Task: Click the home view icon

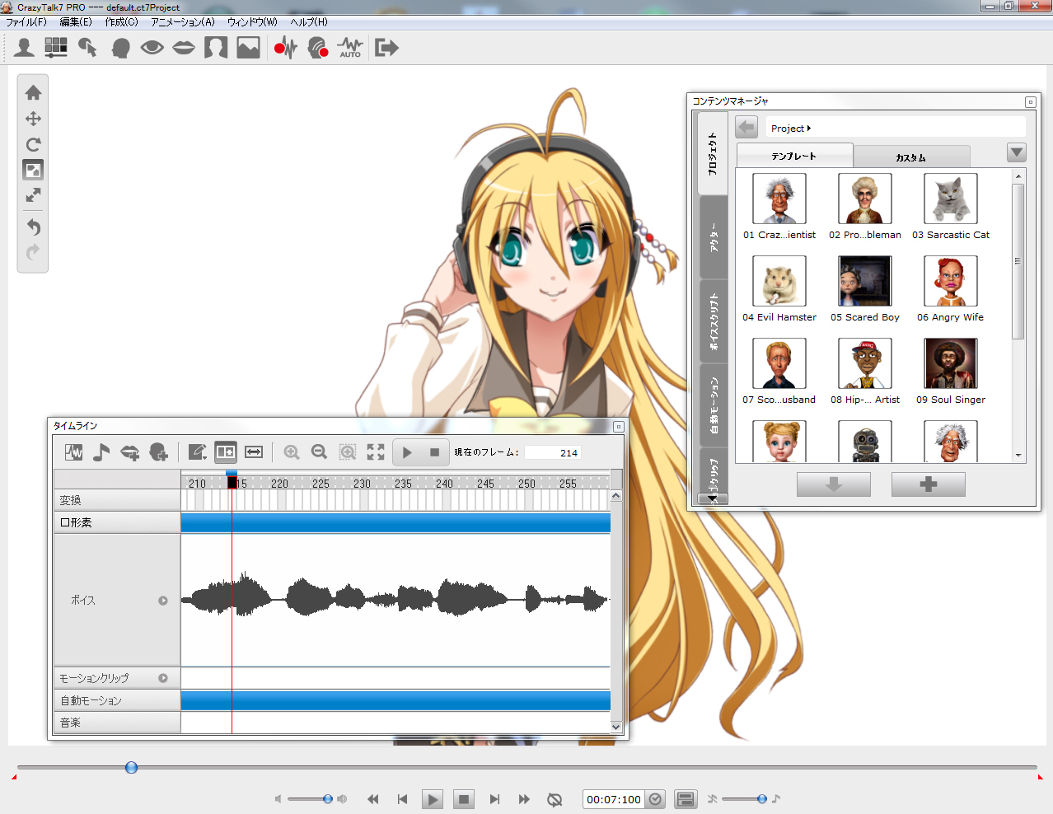Action: (x=34, y=92)
